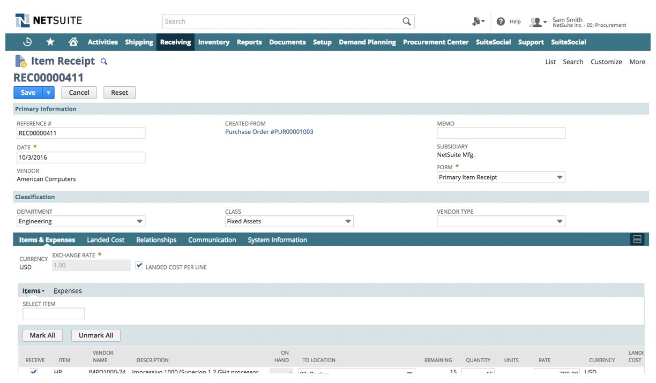Open the Inventory menu

point(214,42)
